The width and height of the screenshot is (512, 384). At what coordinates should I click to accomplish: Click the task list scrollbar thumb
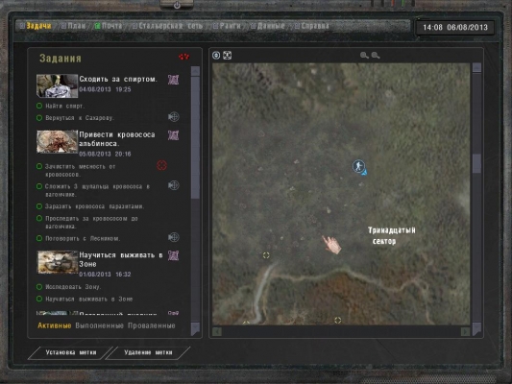195,137
